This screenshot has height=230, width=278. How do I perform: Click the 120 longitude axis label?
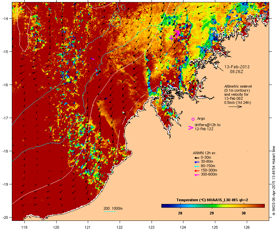click(x=56, y=227)
